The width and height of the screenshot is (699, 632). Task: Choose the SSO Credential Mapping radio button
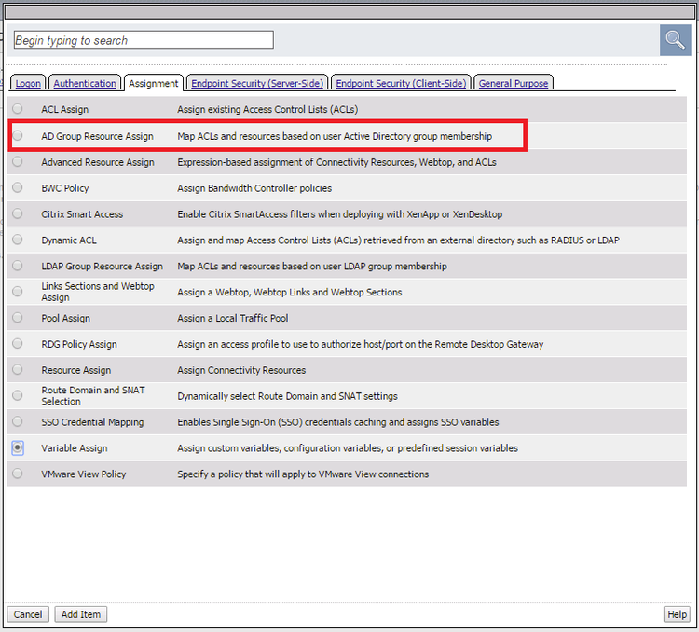click(x=18, y=421)
